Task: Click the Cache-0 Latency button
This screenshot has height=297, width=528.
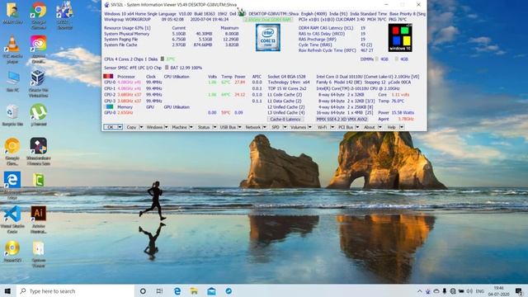Action: [x=285, y=119]
